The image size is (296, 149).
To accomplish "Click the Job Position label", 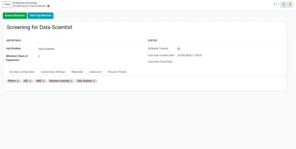I will point(13,49).
